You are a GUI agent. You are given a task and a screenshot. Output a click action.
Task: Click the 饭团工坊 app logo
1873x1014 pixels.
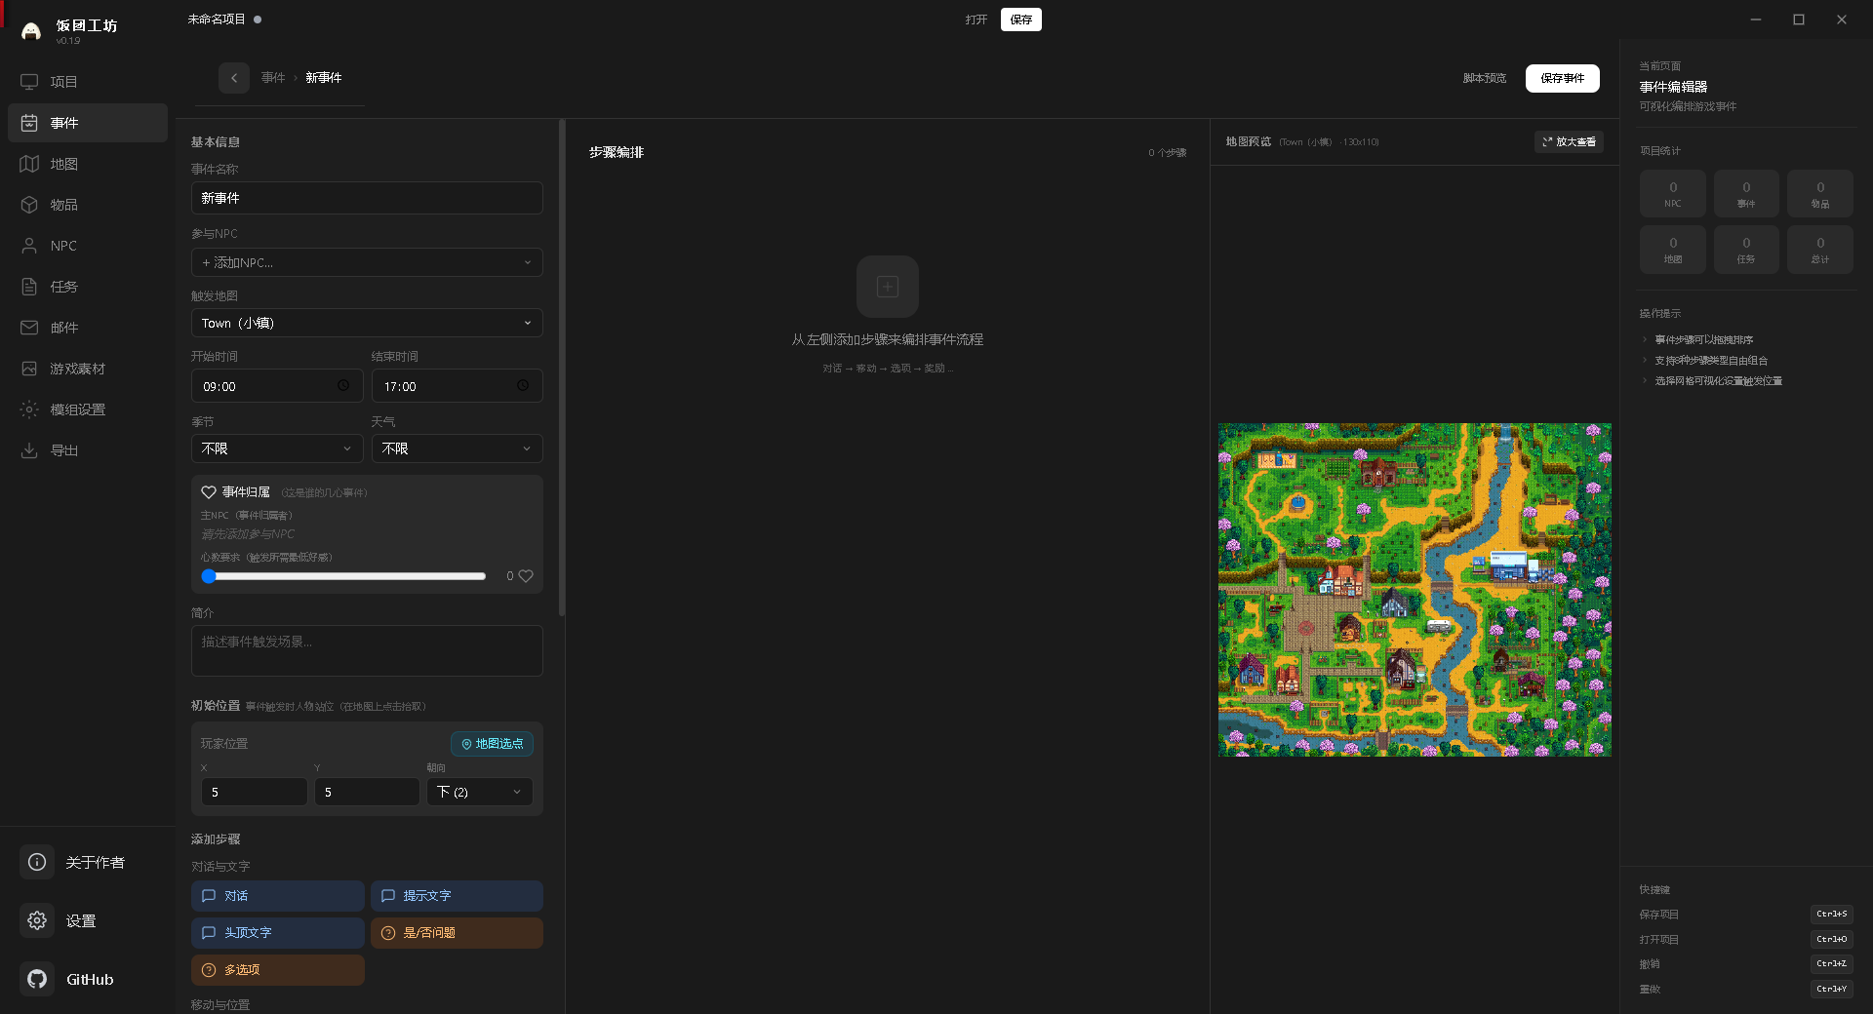(31, 31)
